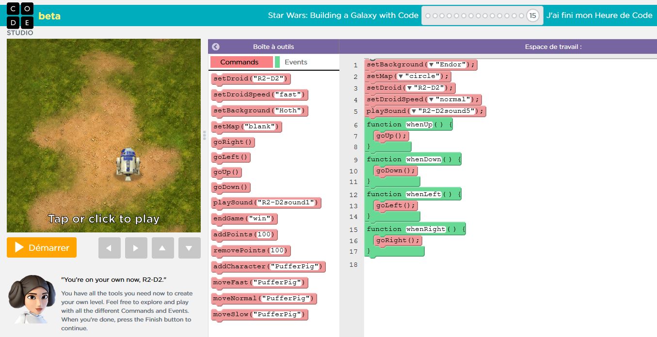Click the "Boîte à outils" header
657x337 pixels.
click(273, 47)
